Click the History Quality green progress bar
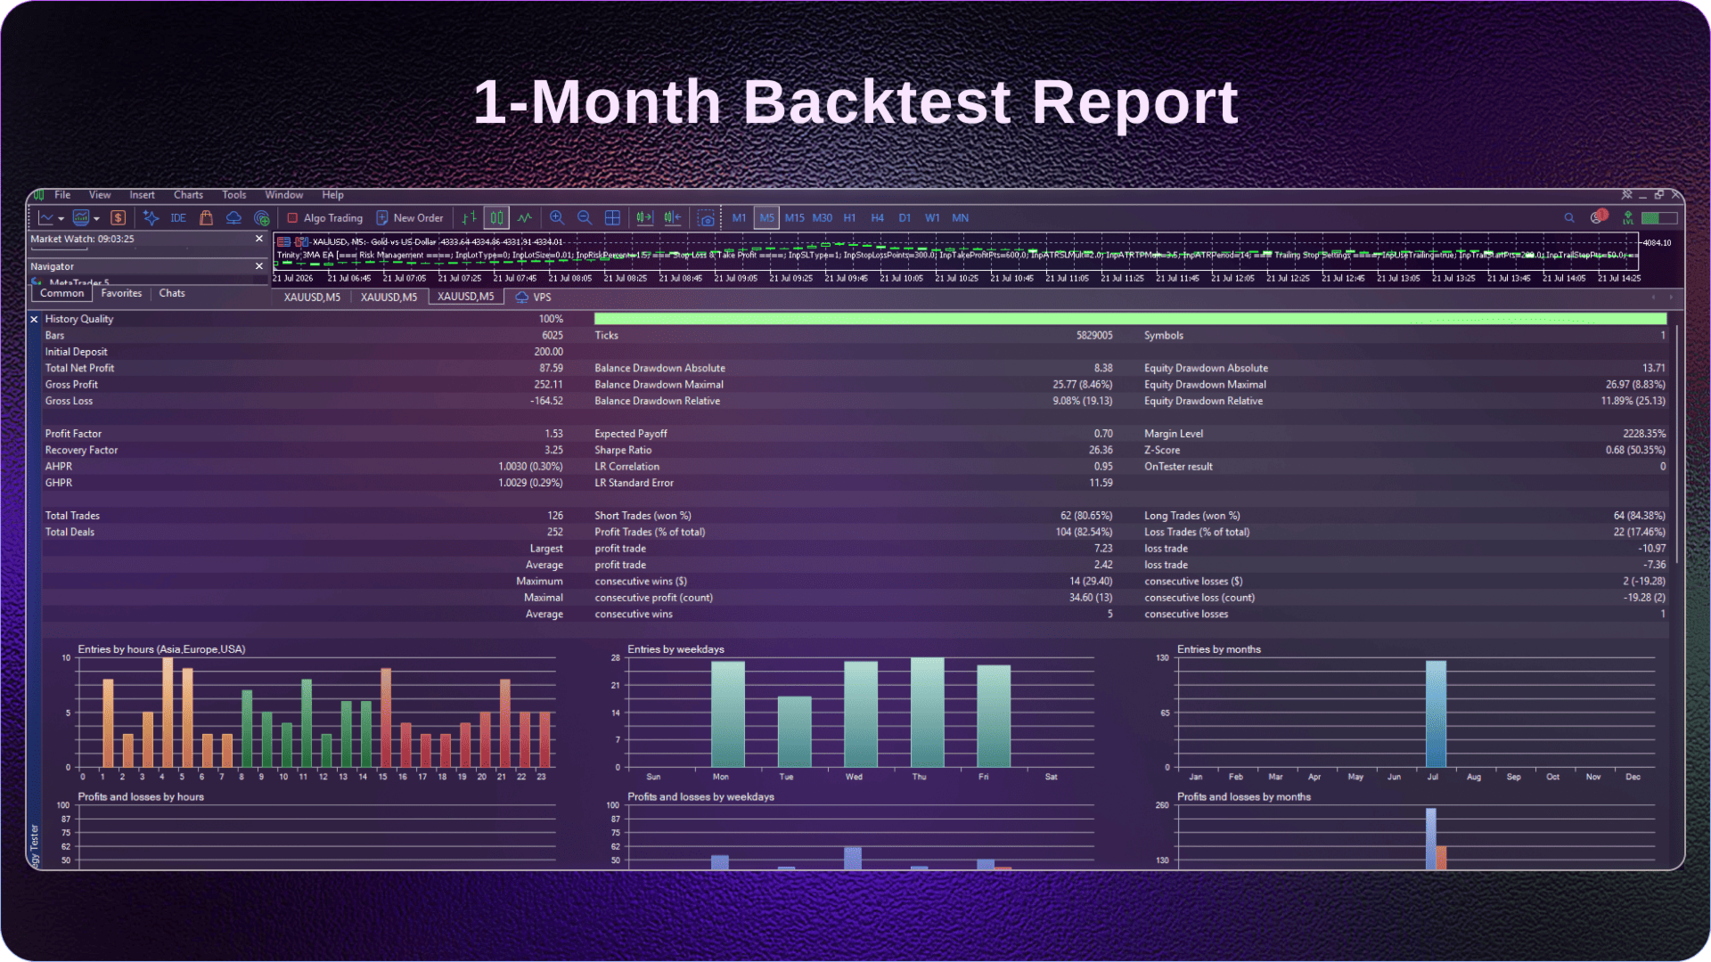Image resolution: width=1711 pixels, height=962 pixels. click(x=1130, y=319)
